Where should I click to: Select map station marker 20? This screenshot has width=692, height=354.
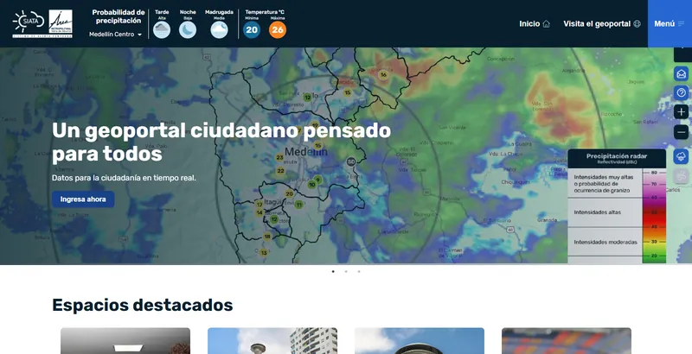[289, 193]
